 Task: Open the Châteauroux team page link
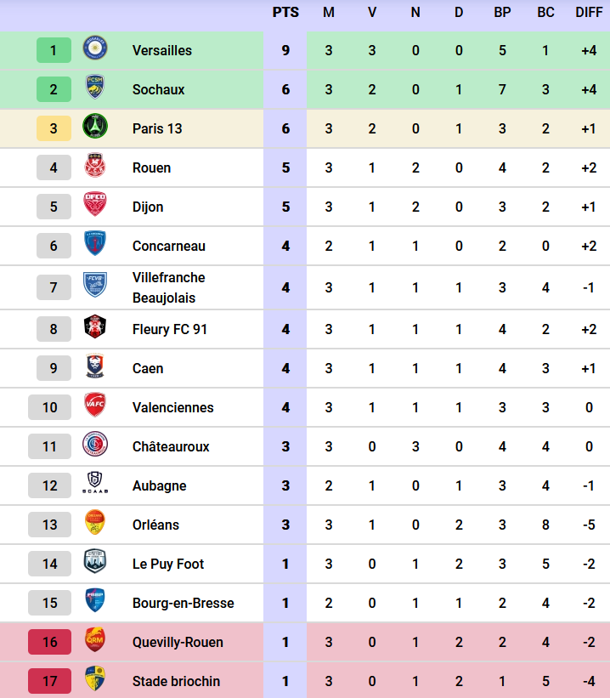(171, 446)
